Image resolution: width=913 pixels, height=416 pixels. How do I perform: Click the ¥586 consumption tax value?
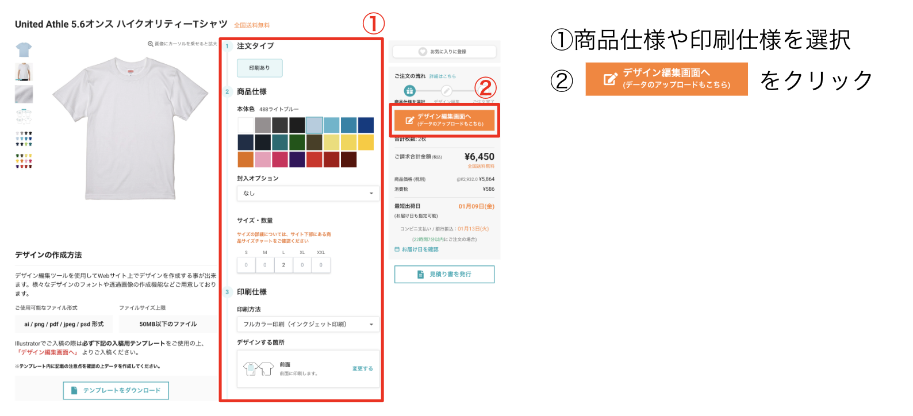click(489, 189)
